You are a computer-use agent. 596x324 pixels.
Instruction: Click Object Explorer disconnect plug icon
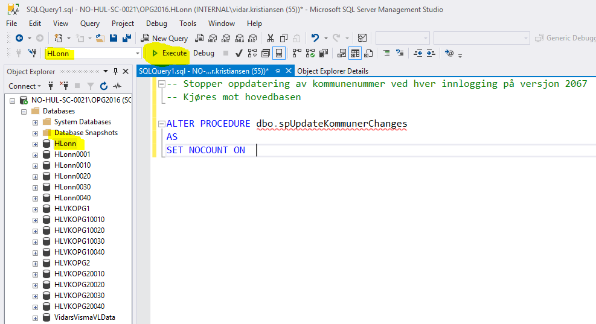[64, 86]
